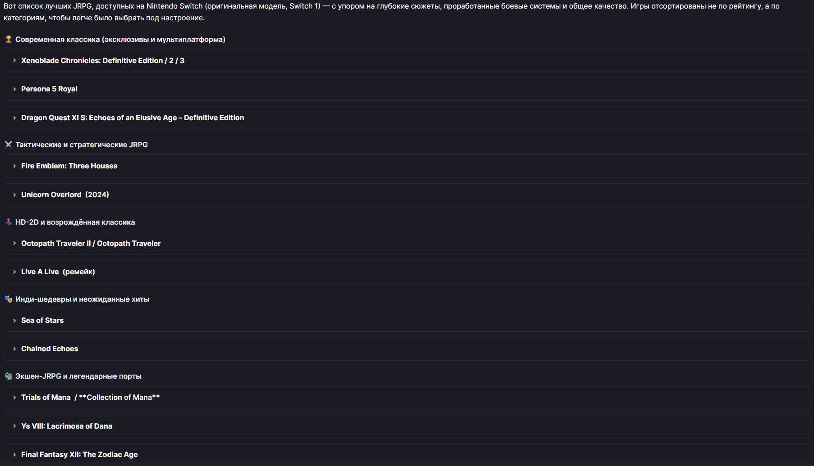Click the title text 'Xenoblade Chronicles: Definitive Edition / 2 / 3'
The width and height of the screenshot is (814, 466).
(x=103, y=60)
